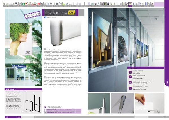Click the suspension frame dimension diagram
The width and height of the screenshot is (169, 120).
[32, 102]
